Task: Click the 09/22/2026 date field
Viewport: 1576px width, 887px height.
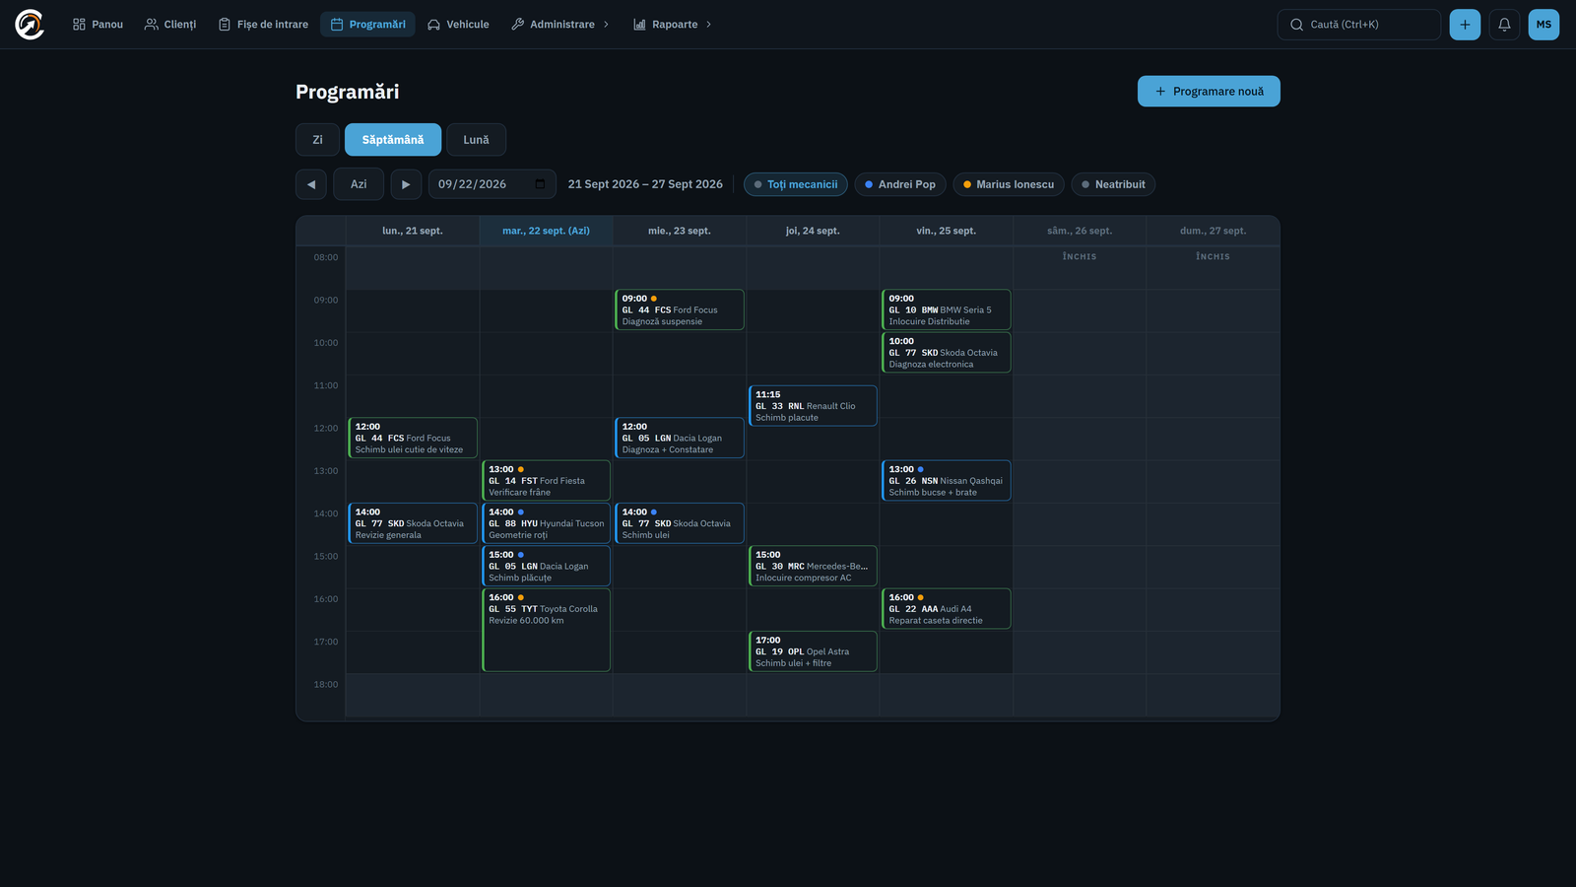Action: click(492, 184)
